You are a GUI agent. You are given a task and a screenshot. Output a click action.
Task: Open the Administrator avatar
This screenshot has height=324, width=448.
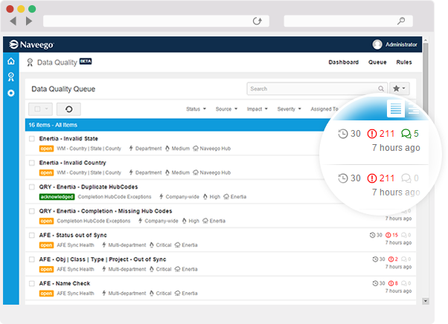coord(377,44)
